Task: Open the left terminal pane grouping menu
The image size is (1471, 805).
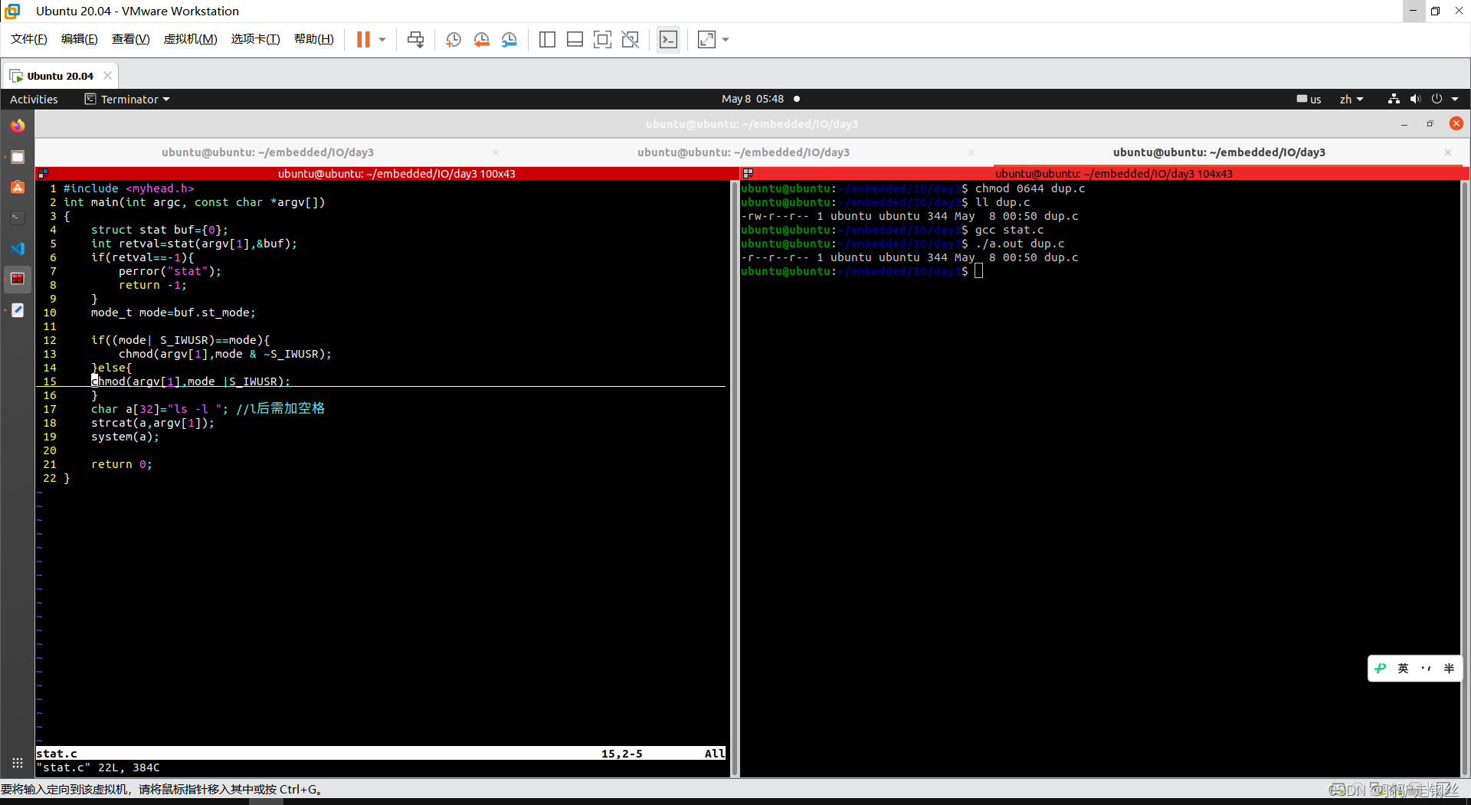Action: pyautogui.click(x=43, y=174)
